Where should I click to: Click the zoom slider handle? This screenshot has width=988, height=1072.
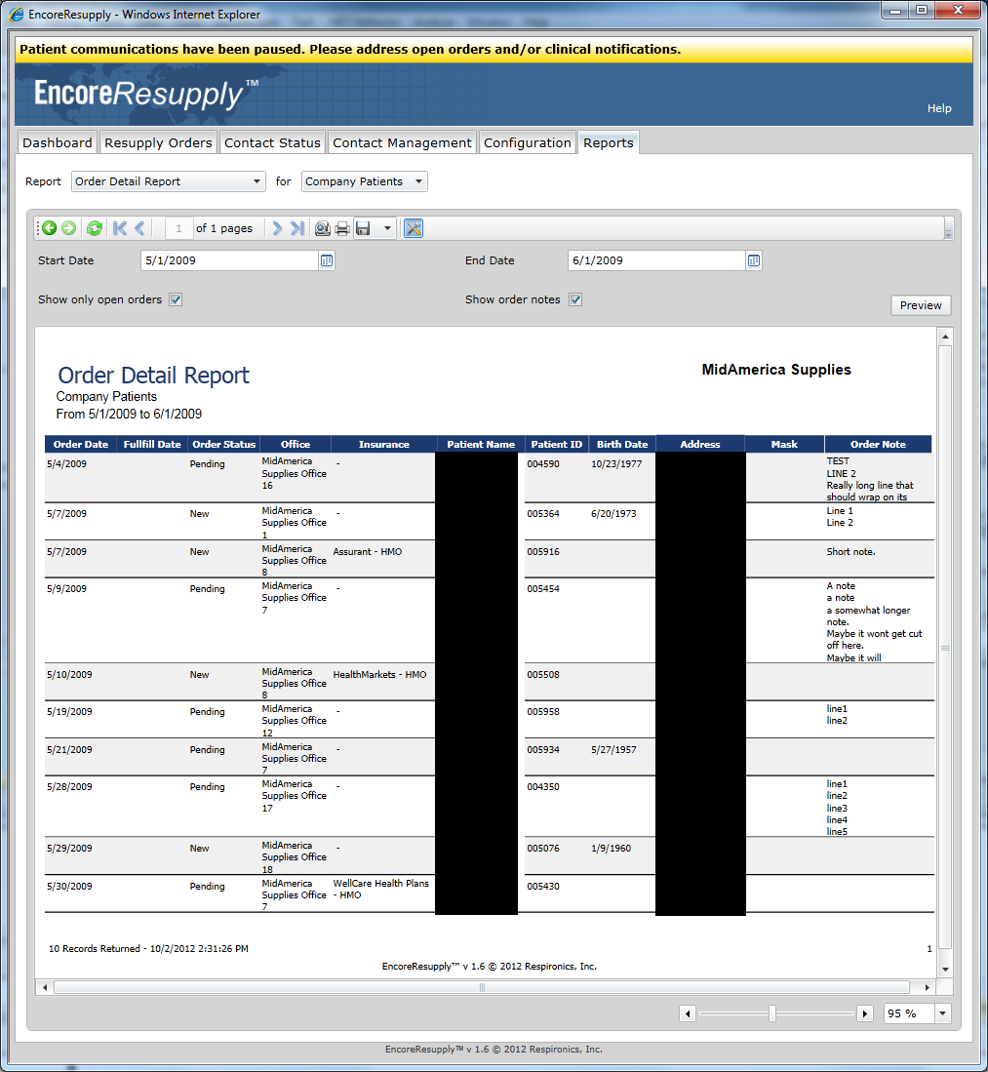pos(771,1013)
